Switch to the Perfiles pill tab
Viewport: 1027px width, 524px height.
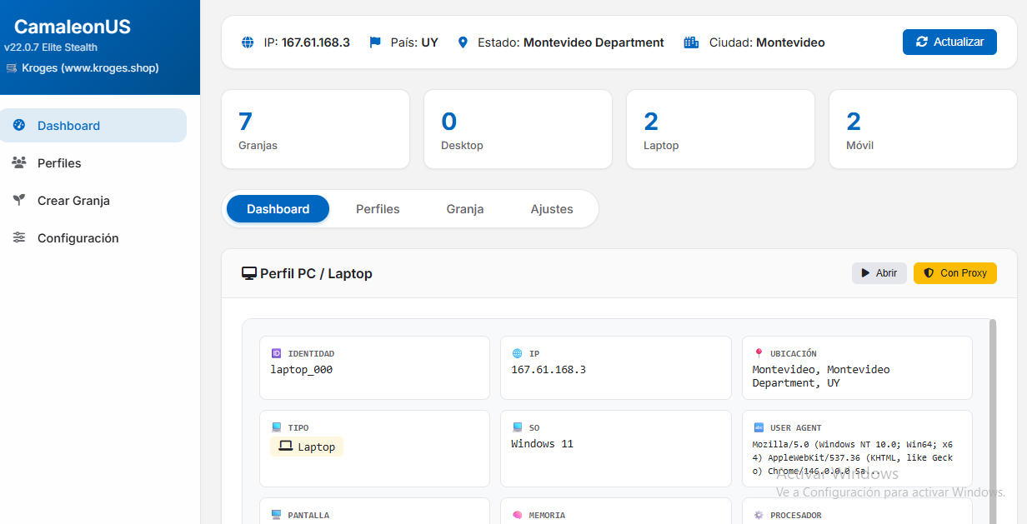[x=378, y=209]
